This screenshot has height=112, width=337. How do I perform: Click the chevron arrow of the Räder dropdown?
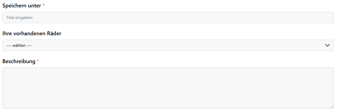[327, 45]
